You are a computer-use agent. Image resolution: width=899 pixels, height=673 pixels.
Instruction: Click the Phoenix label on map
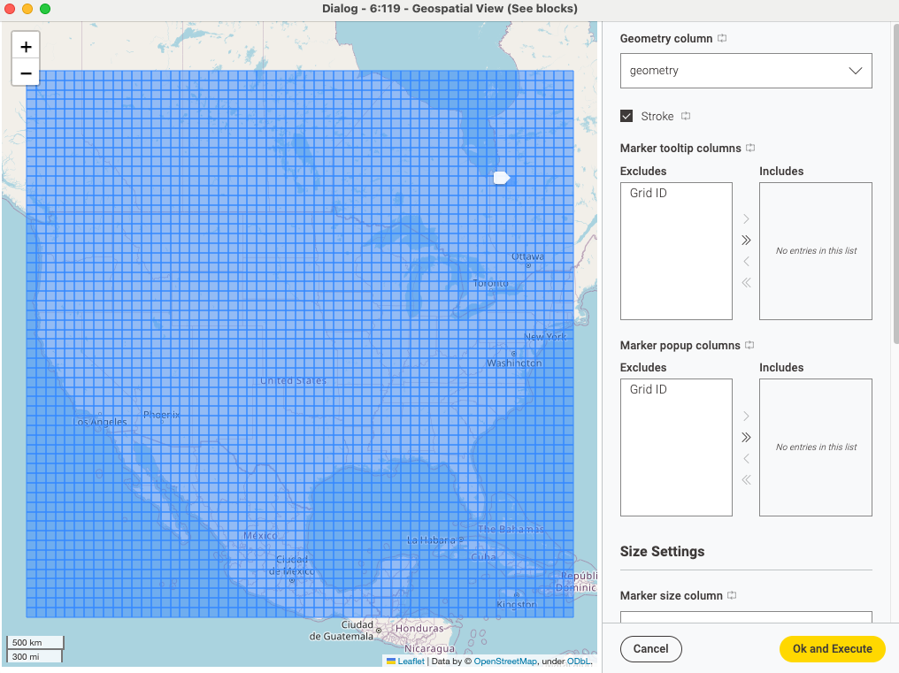[161, 415]
